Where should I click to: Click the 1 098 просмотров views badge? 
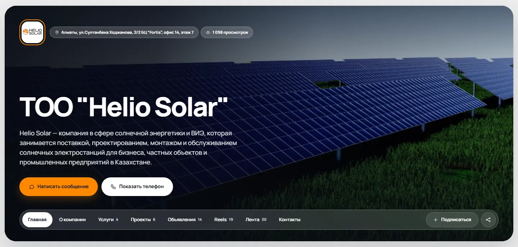(x=227, y=32)
